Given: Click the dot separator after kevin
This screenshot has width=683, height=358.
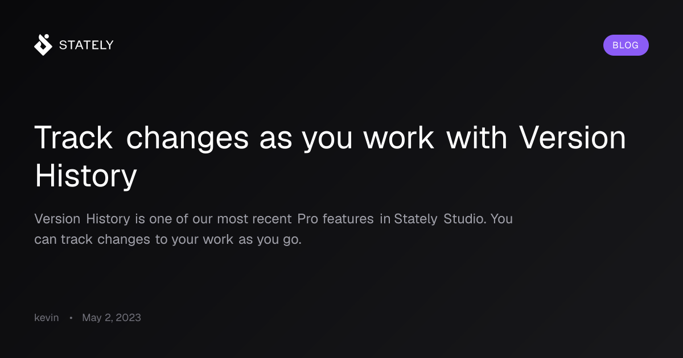Looking at the screenshot, I should 71,318.
